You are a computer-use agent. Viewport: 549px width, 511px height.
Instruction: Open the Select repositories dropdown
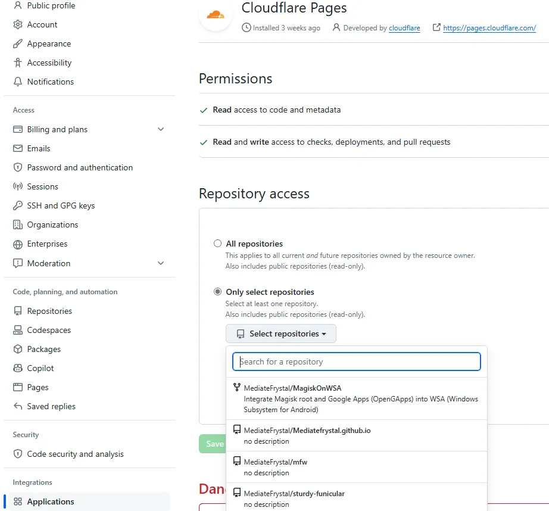[x=281, y=334]
